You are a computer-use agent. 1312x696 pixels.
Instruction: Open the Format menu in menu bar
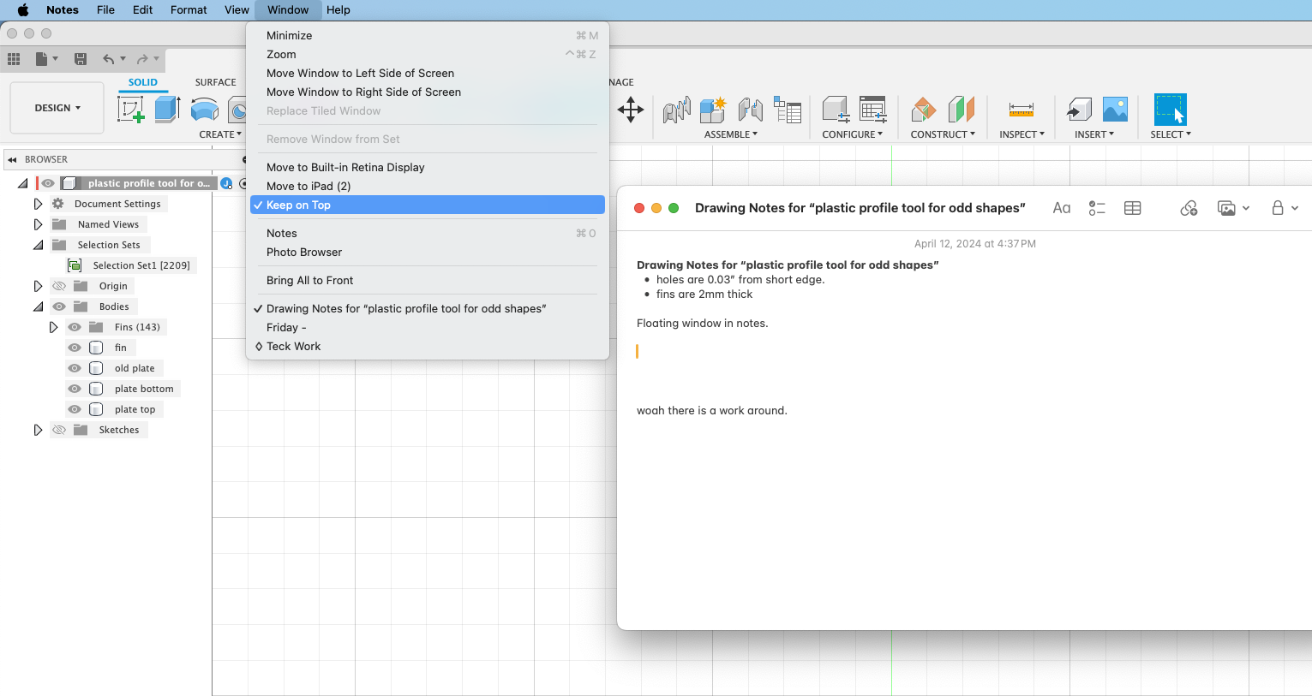(189, 9)
